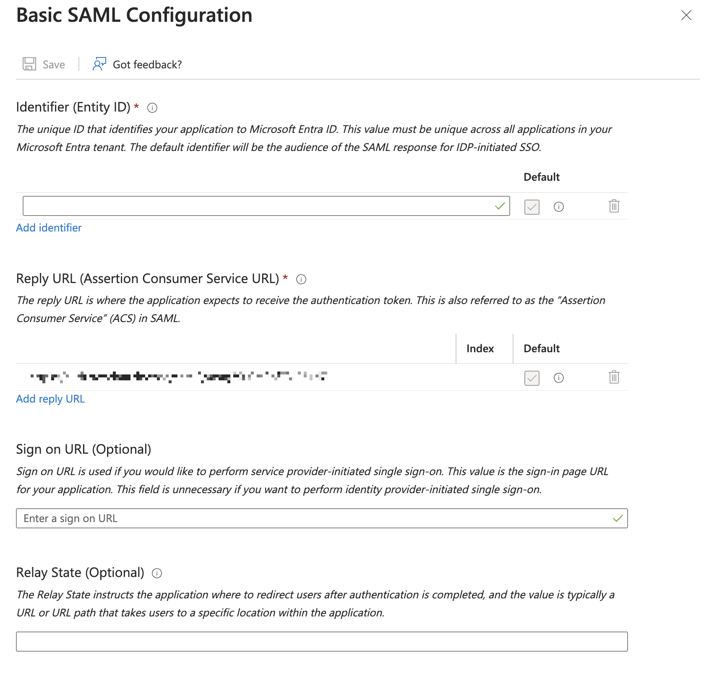The image size is (709, 681).
Task: Toggle the Default checkbox for the reply URL
Action: point(531,378)
